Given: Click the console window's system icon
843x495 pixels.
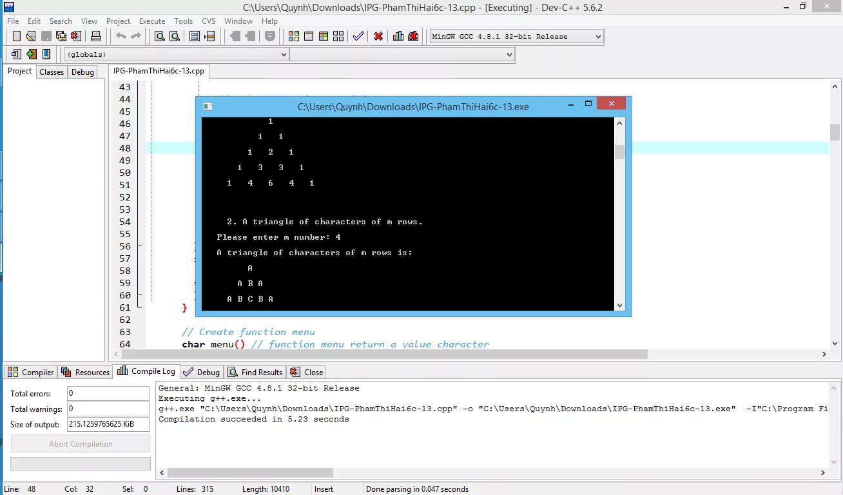Looking at the screenshot, I should click(208, 106).
